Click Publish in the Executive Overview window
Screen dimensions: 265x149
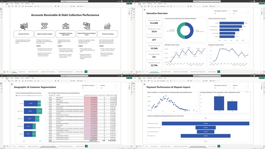tap(206, 6)
